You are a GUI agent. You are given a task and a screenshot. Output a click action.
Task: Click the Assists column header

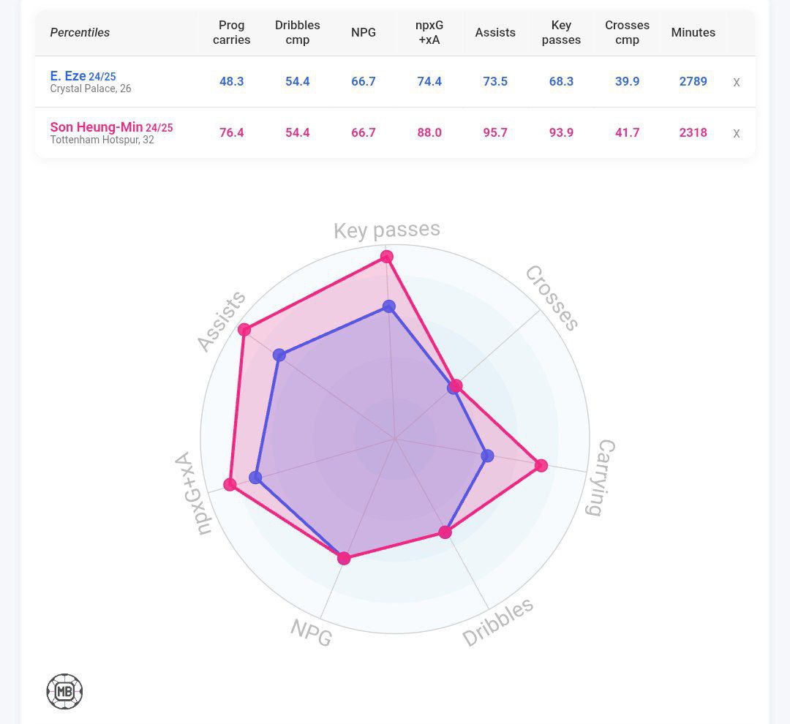pyautogui.click(x=495, y=32)
